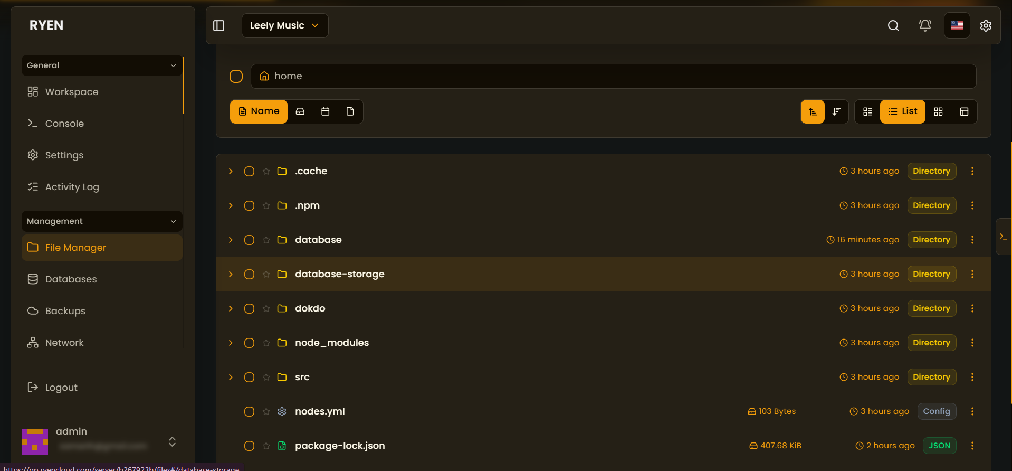The image size is (1012, 471).
Task: Open the Leely Music server dropdown
Action: [285, 25]
